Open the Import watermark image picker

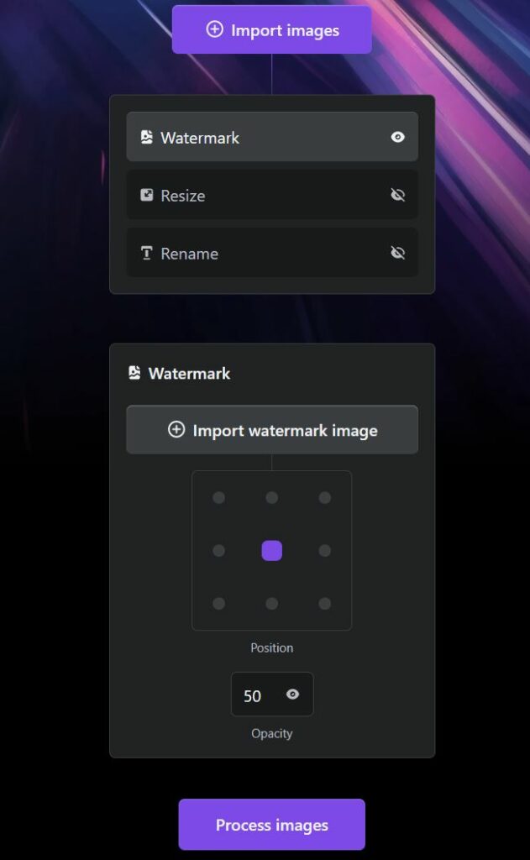[x=271, y=429]
